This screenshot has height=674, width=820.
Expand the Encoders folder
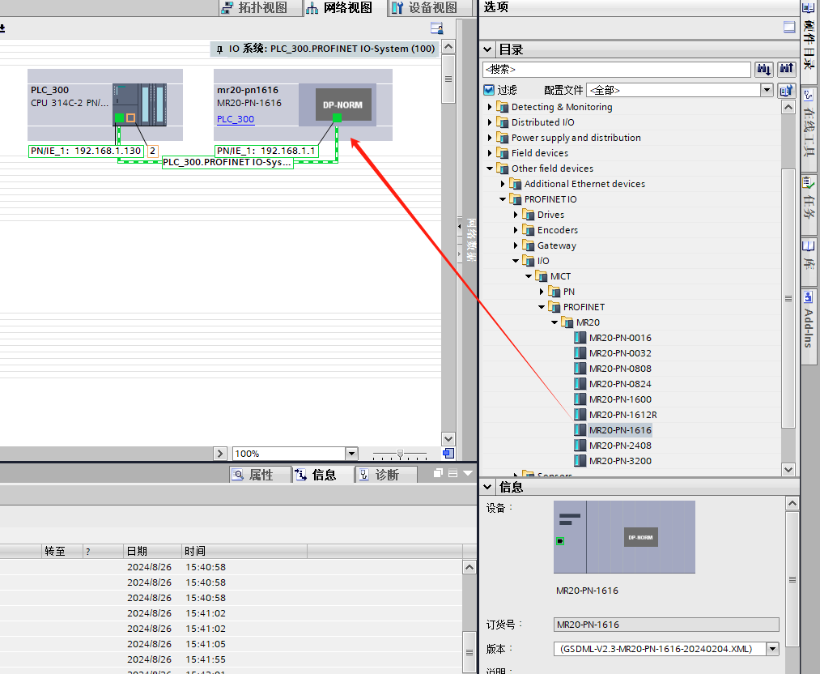(x=516, y=230)
